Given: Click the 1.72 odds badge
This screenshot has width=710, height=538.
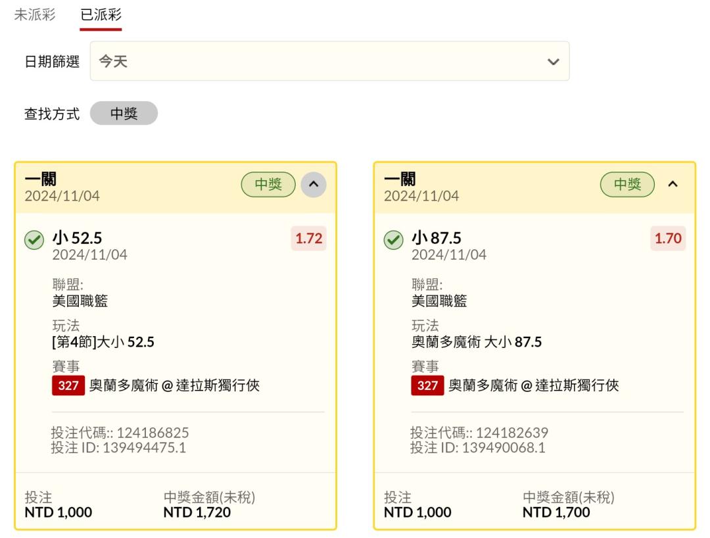Looking at the screenshot, I should tap(308, 239).
